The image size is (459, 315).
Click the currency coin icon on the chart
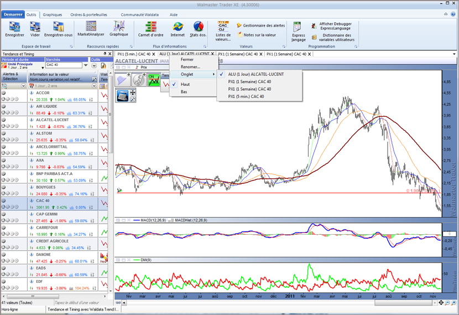pos(138,80)
